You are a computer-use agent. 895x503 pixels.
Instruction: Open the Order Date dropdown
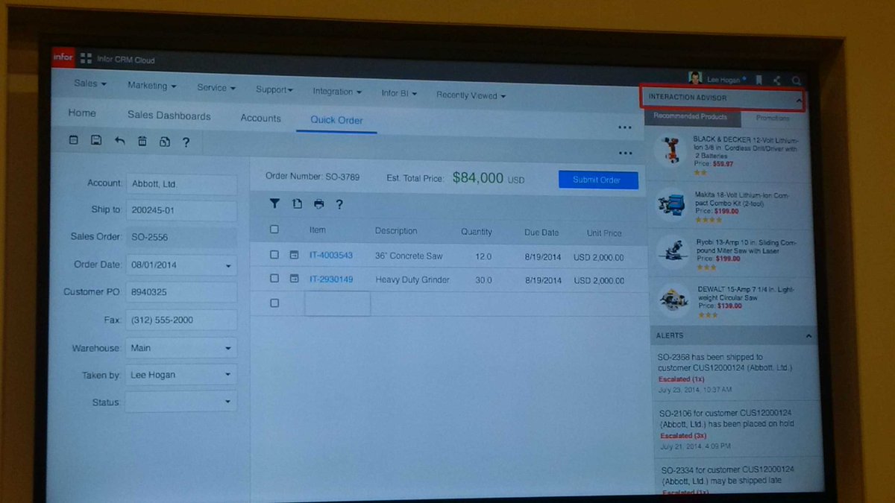pos(228,266)
